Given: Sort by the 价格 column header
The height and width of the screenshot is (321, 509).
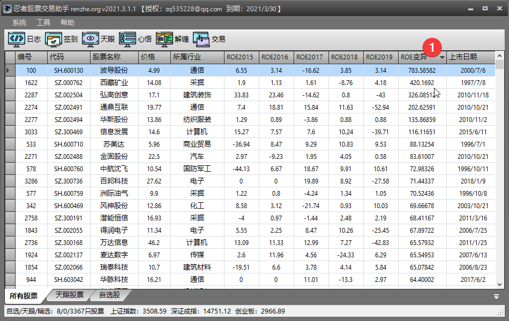Looking at the screenshot, I should tap(154, 57).
